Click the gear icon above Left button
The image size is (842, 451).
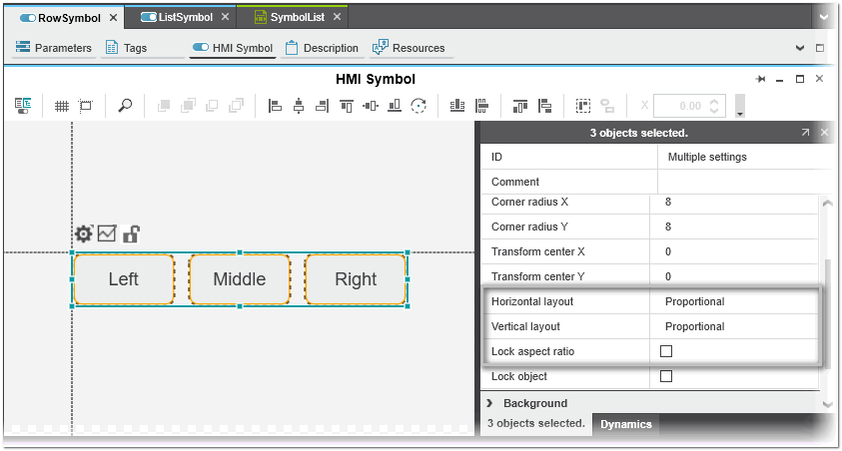(x=84, y=234)
